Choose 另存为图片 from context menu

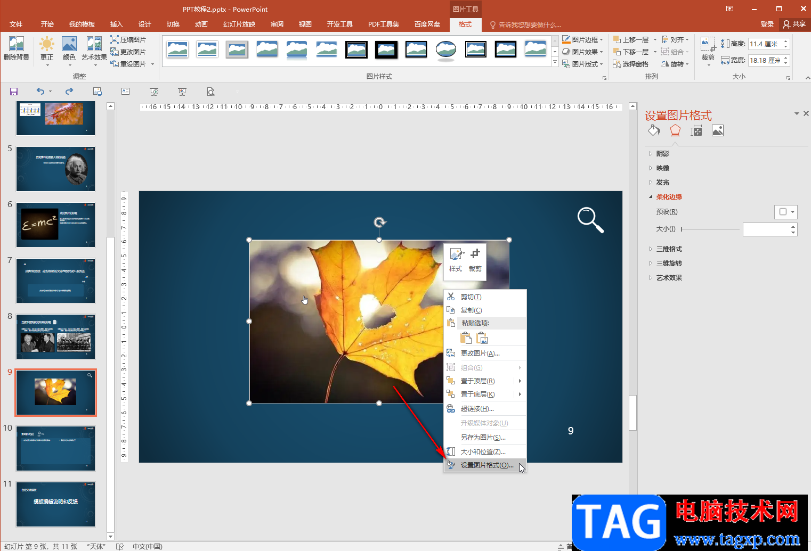(485, 438)
